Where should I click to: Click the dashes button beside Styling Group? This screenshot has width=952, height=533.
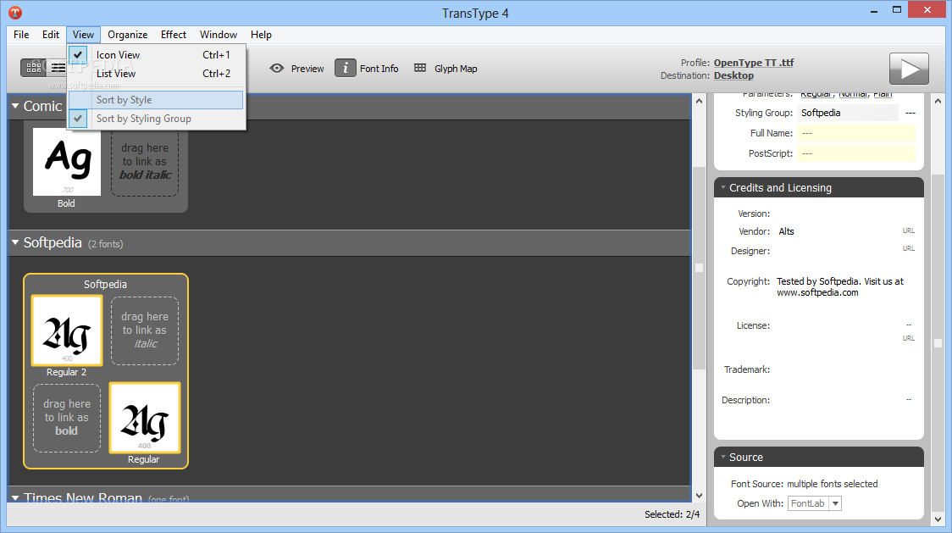910,113
